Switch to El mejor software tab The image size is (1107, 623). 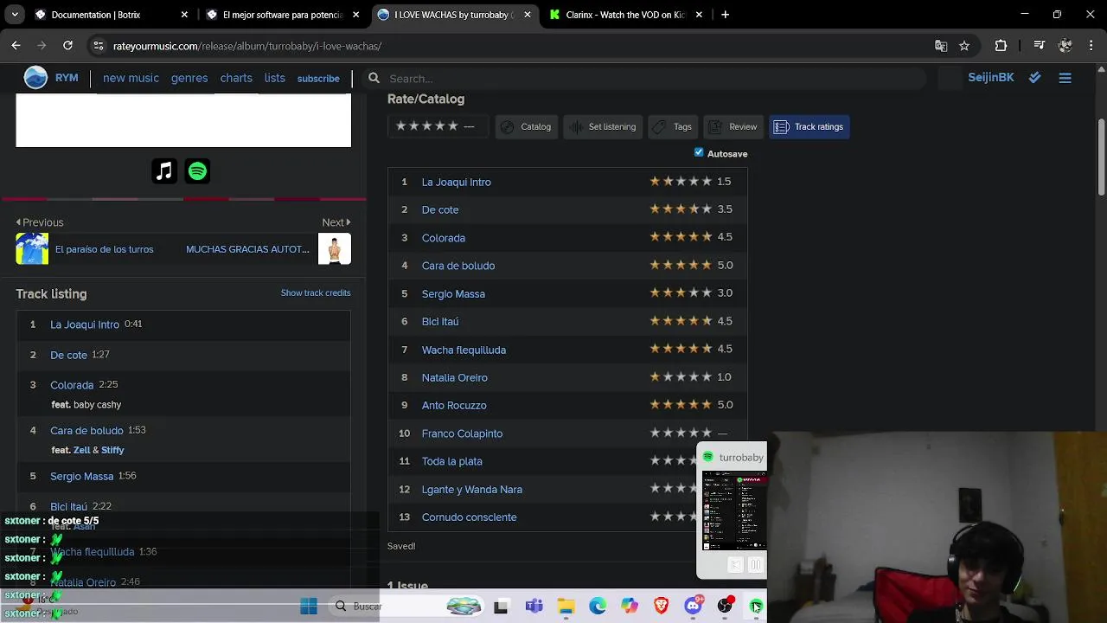283,15
